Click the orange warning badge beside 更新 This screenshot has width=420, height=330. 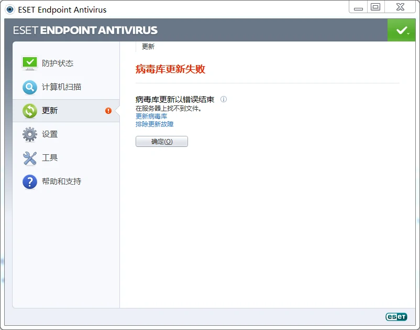(x=108, y=111)
